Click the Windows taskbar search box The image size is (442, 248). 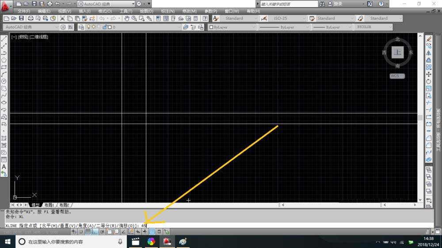pyautogui.click(x=70, y=241)
